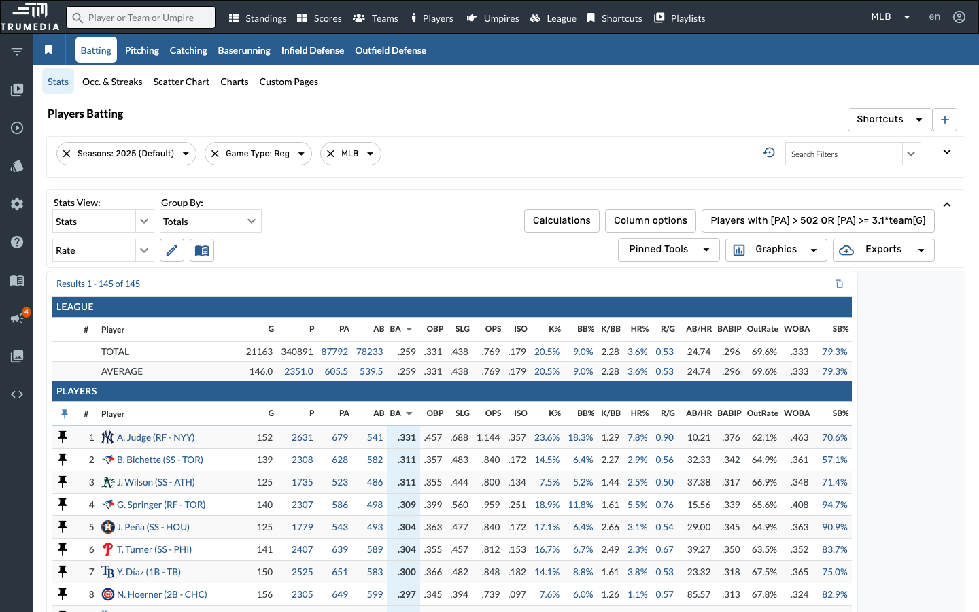Focus the Player or Team search field
Screen dimensions: 979x612
[141, 18]
